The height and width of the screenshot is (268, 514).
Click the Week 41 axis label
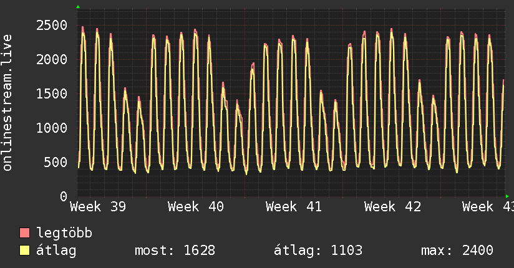pos(294,207)
